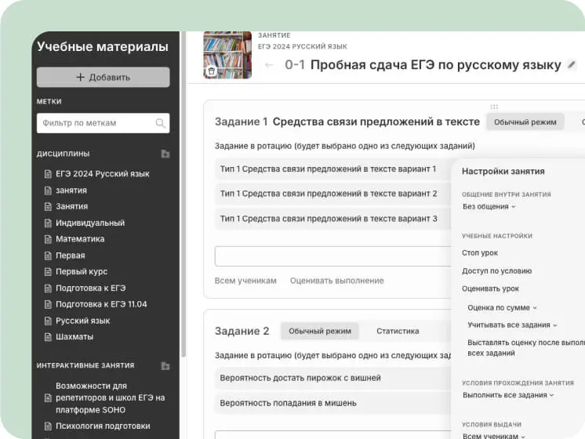
Task: Open Подготовка к ЕГЭ 11.04 discipline
Action: pyautogui.click(x=101, y=304)
